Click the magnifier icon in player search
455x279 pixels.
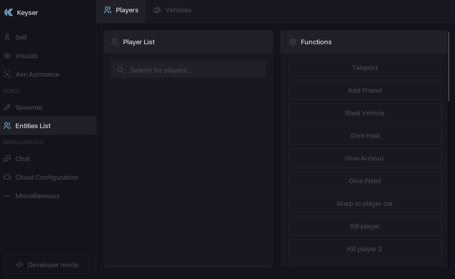pos(121,70)
